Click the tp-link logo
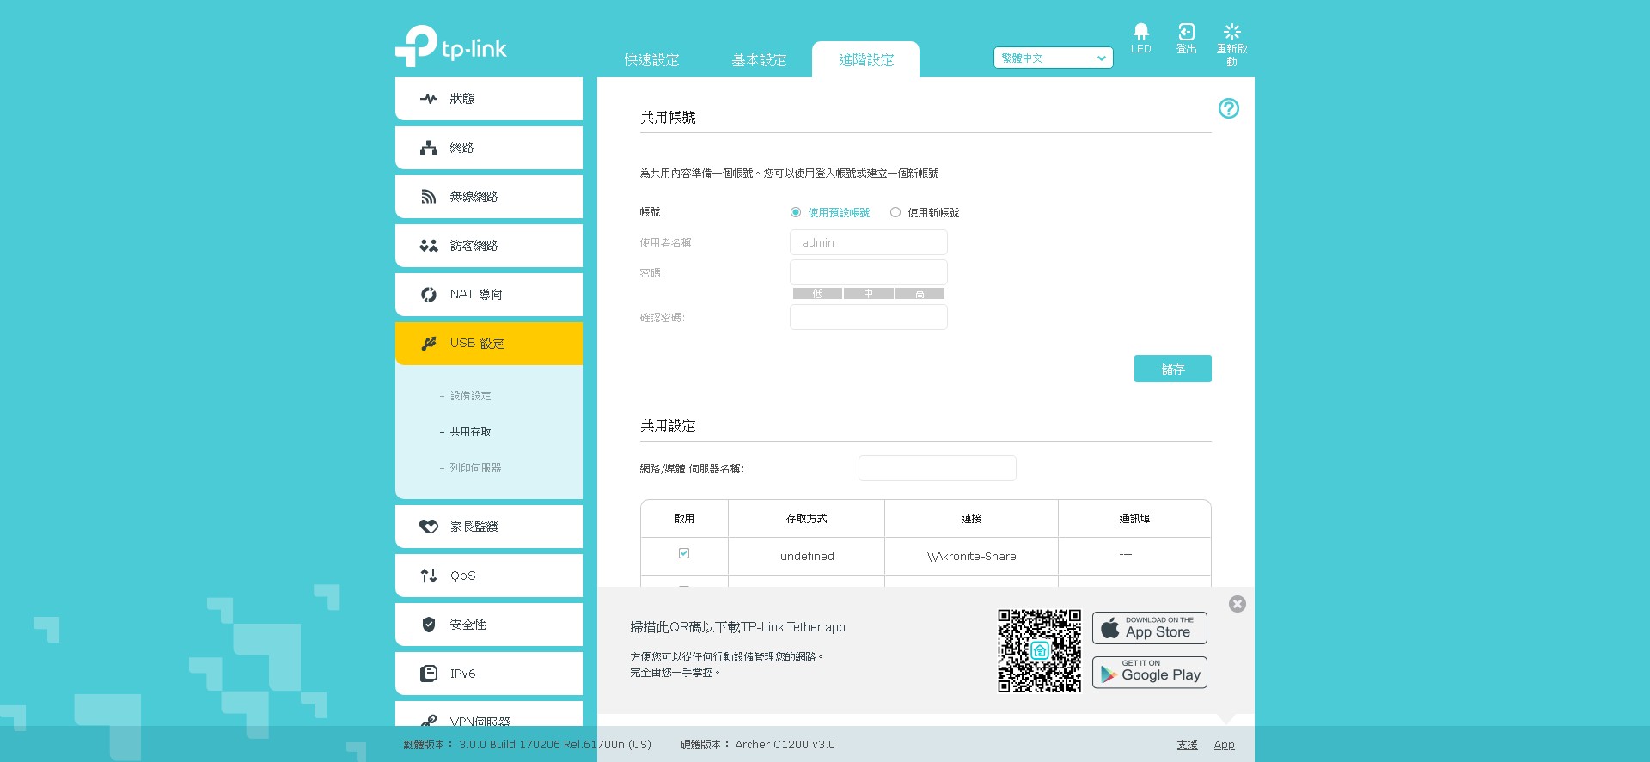Screen dimensions: 1650x762 point(451,46)
